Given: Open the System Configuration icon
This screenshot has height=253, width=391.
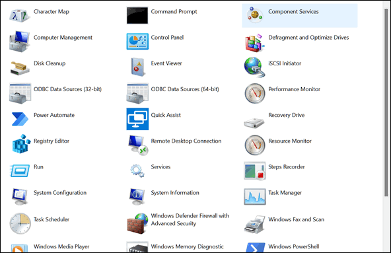Looking at the screenshot, I should [20, 197].
